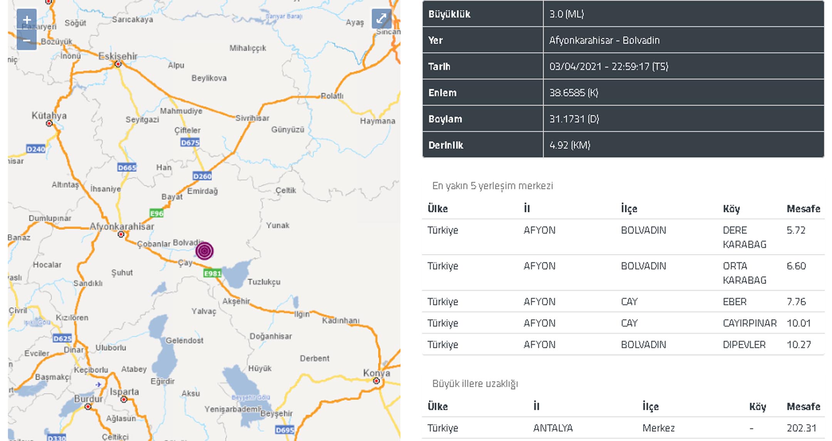The width and height of the screenshot is (832, 441).
Task: Click Tuzlukçu label on the map
Action: point(264,282)
